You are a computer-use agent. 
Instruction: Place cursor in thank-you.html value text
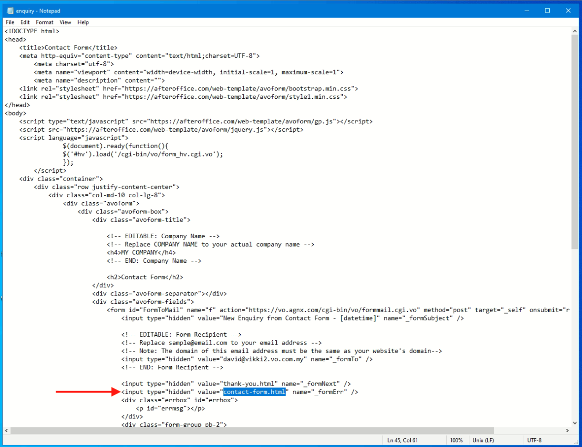250,384
